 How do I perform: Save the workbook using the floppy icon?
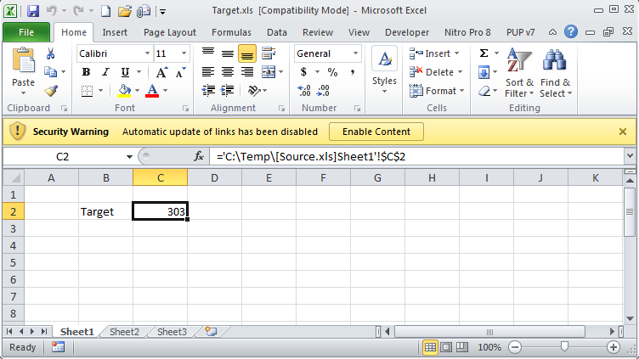coord(32,10)
